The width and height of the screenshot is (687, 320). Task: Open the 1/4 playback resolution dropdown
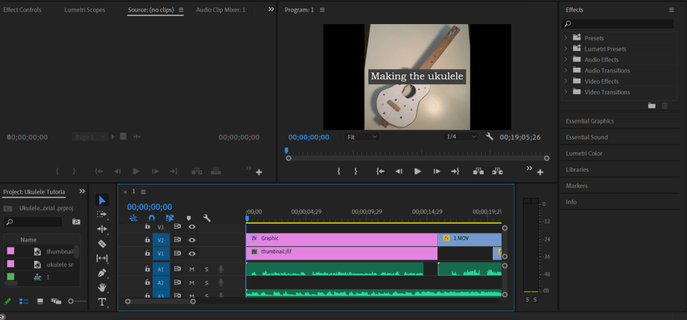pyautogui.click(x=462, y=137)
